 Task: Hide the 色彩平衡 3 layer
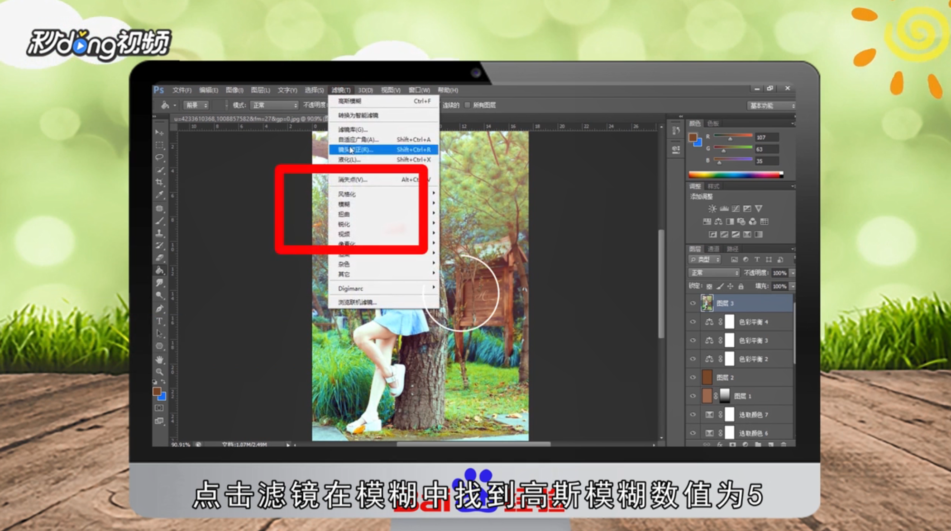point(693,341)
